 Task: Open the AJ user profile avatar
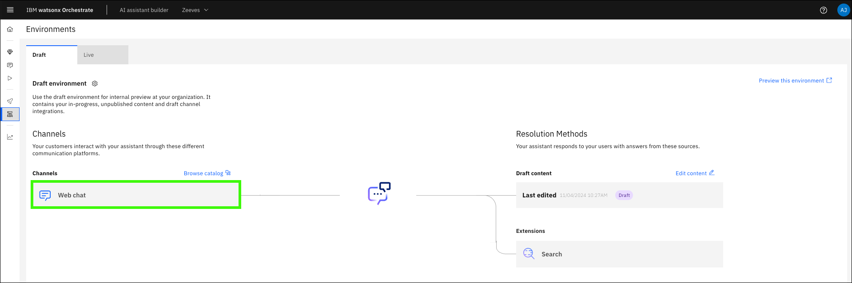[843, 10]
